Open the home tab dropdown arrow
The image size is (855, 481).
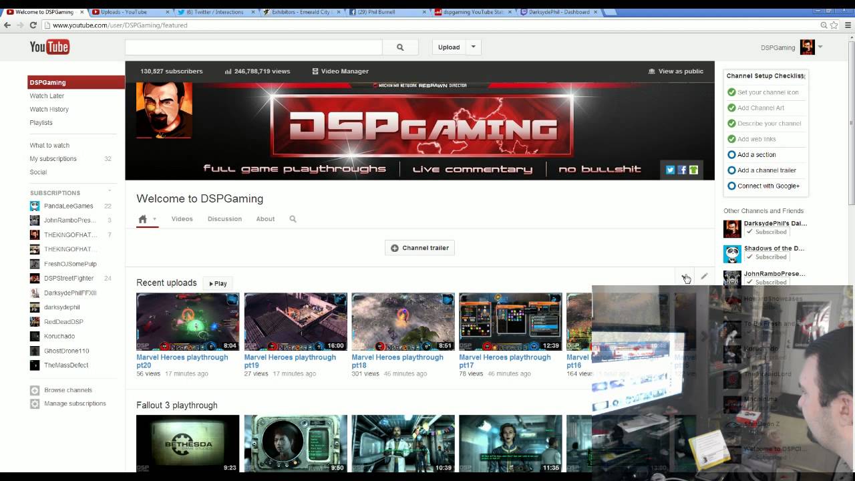point(154,219)
